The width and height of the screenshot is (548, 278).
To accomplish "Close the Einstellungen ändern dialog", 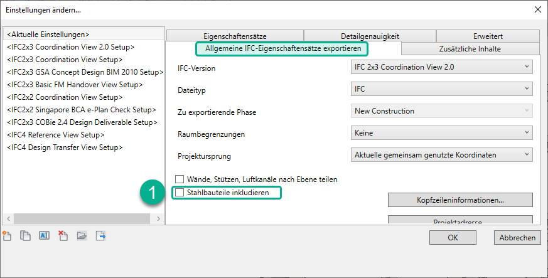I will pyautogui.click(x=537, y=9).
